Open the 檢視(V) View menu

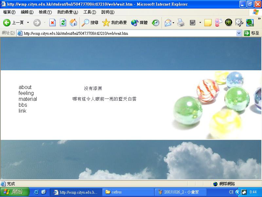coord(45,12)
